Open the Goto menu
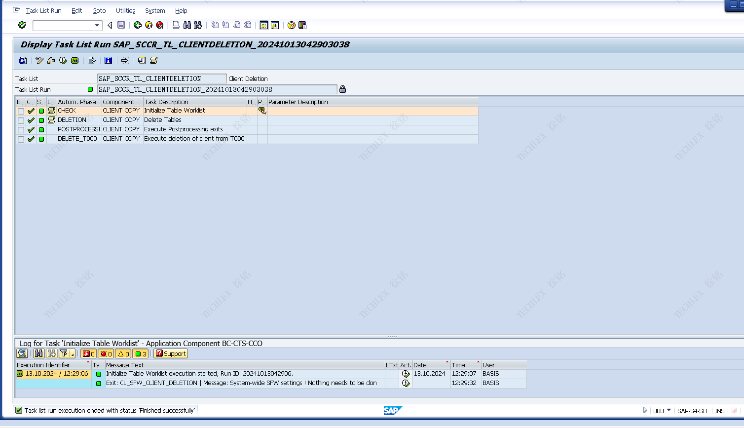The image size is (744, 428). 99,10
